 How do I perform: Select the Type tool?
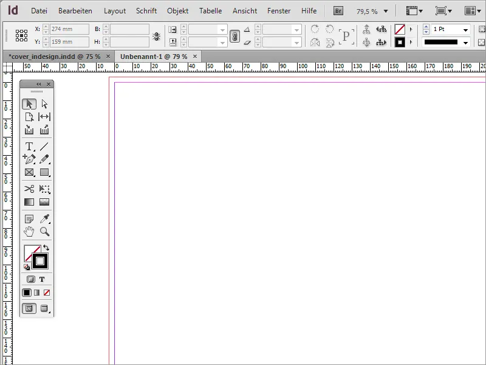pos(29,146)
